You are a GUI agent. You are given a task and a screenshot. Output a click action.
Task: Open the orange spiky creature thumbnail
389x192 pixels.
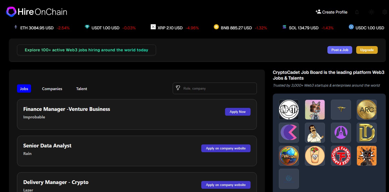(x=367, y=156)
